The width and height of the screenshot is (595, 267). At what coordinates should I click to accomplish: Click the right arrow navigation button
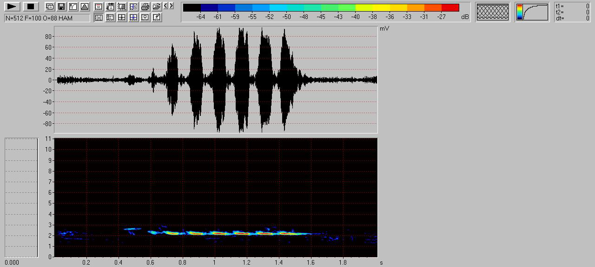coord(171,6)
